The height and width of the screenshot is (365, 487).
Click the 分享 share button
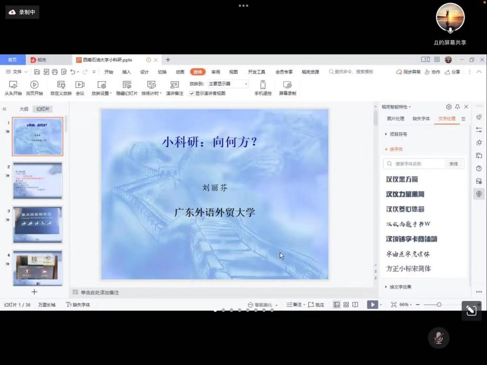[x=453, y=72]
